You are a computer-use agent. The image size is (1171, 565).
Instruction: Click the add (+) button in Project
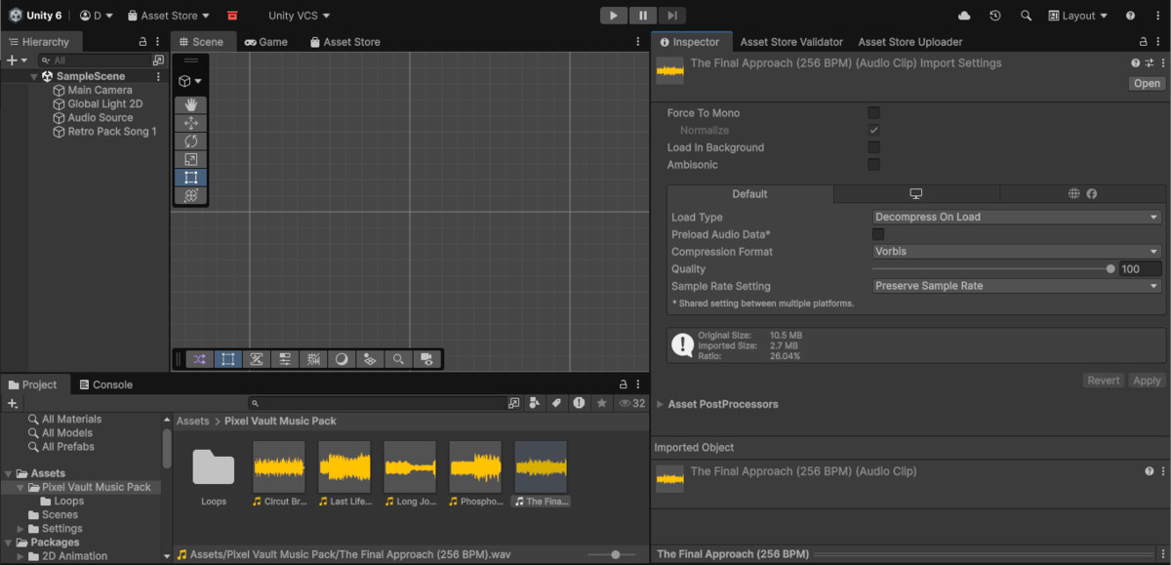13,403
